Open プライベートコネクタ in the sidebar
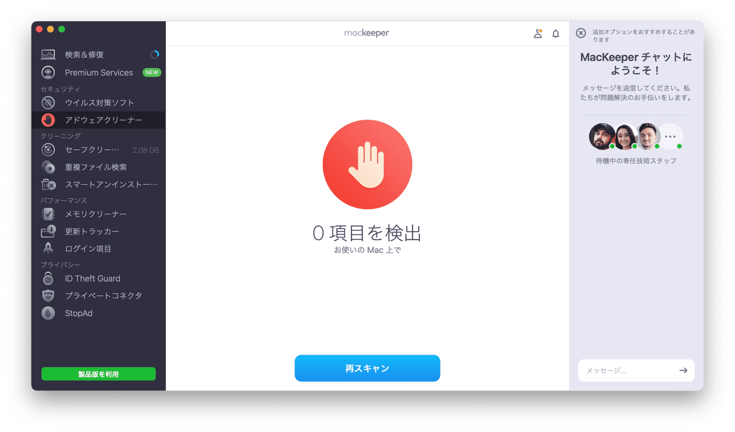This screenshot has width=735, height=432. pyautogui.click(x=98, y=295)
